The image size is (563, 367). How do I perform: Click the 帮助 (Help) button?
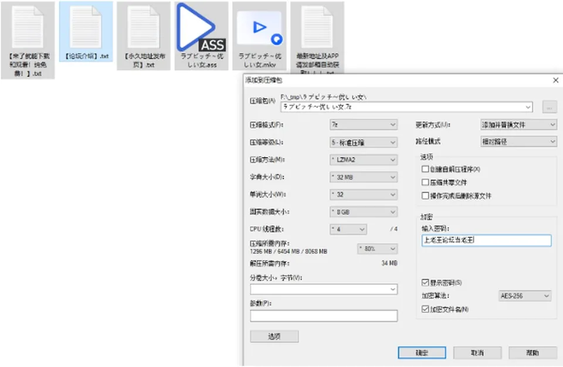[x=533, y=352]
